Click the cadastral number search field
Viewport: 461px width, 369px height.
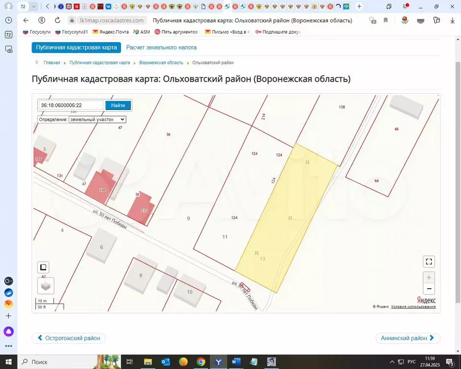click(x=71, y=105)
